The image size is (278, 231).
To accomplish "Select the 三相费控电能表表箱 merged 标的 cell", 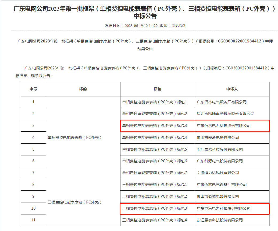I will (75, 202).
